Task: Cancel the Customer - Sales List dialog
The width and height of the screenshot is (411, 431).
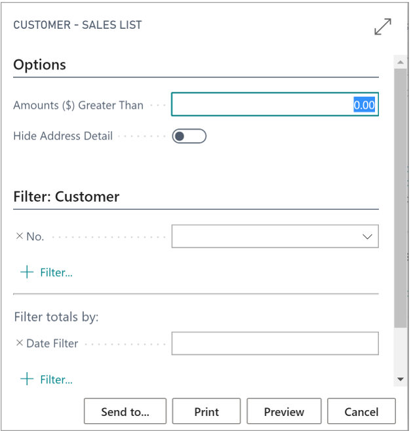Action: pyautogui.click(x=361, y=411)
